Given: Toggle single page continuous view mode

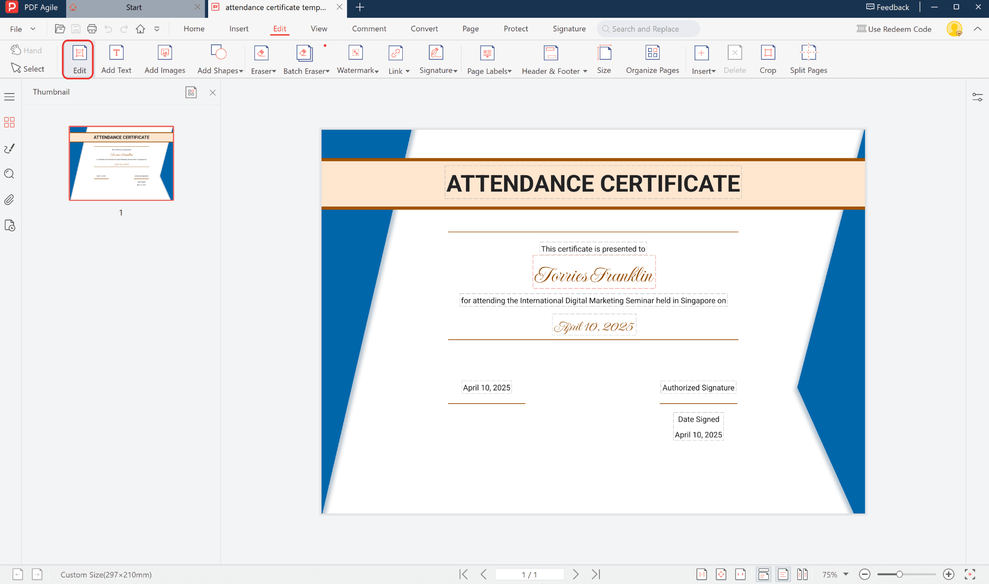Looking at the screenshot, I should point(764,574).
